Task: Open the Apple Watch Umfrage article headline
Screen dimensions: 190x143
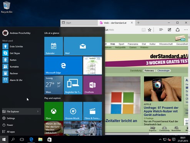Action: tap(161, 111)
